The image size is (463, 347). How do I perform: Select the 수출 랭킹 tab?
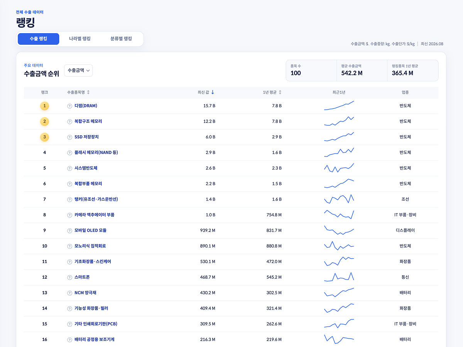(x=39, y=39)
